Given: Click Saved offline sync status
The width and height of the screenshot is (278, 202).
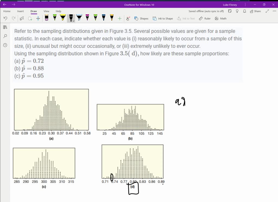Looking at the screenshot, I should pos(206,11).
